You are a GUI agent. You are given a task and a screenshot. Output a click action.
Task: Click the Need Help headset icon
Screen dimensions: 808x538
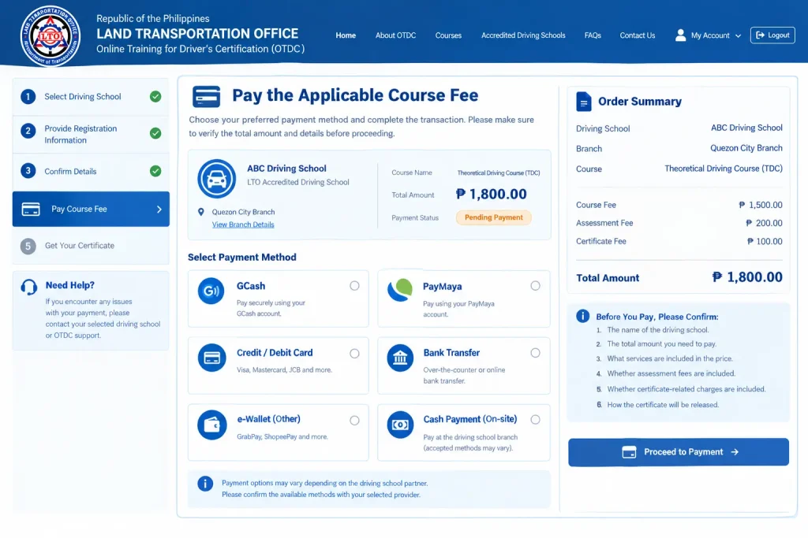tap(29, 287)
